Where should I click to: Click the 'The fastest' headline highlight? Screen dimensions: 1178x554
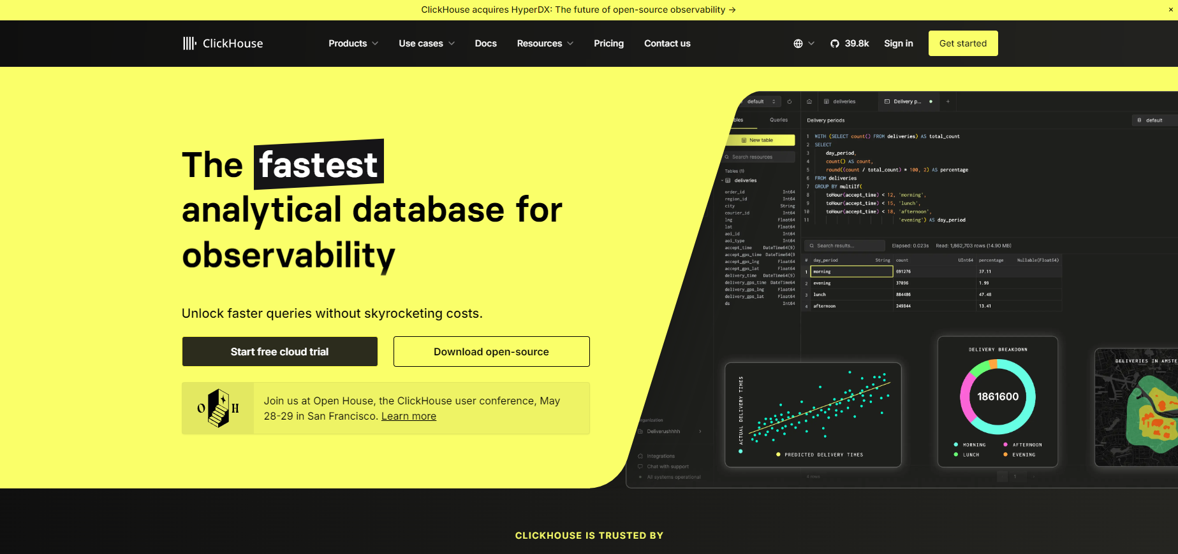pyautogui.click(x=319, y=164)
